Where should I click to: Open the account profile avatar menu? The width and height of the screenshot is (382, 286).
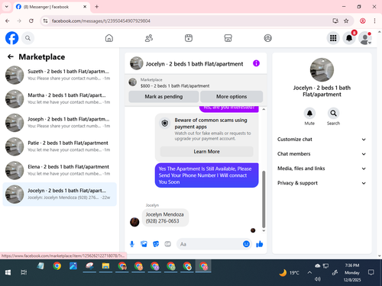pyautogui.click(x=365, y=38)
